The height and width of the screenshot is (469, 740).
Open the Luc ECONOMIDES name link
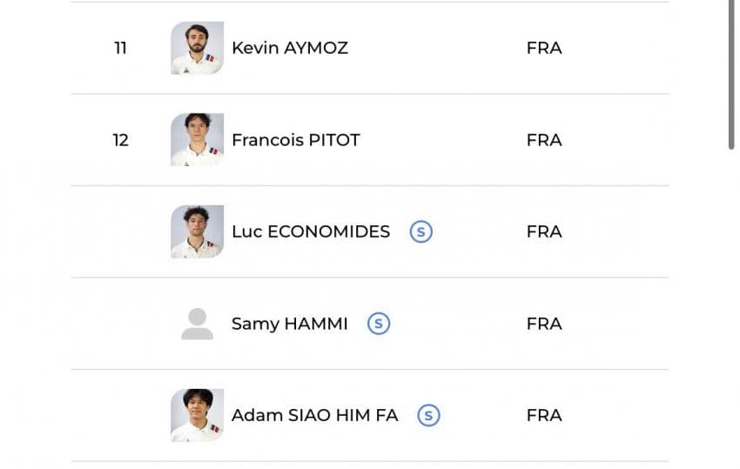point(311,231)
